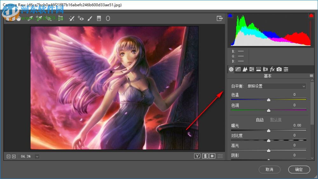The height and width of the screenshot is (179, 318).
Task: Open the Lens Corrections panel tab
Action: click(265, 69)
